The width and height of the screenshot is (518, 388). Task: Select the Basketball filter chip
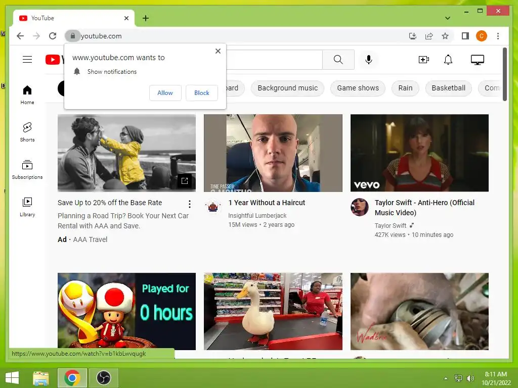pos(448,88)
